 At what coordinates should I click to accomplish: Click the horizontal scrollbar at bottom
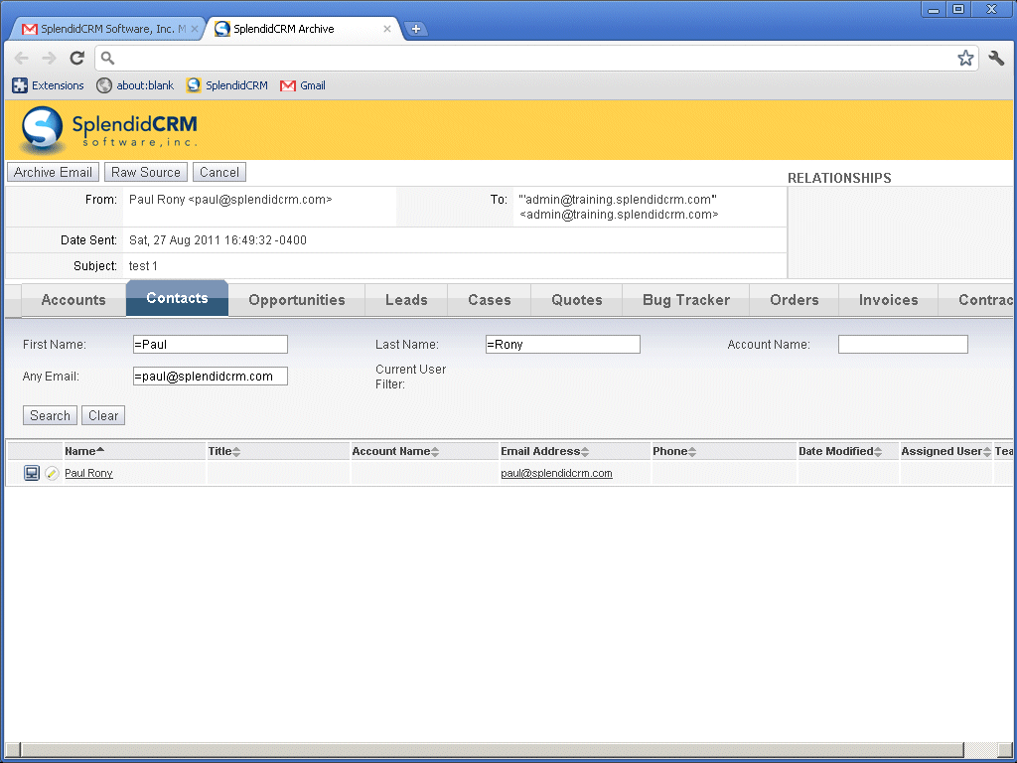(x=493, y=749)
